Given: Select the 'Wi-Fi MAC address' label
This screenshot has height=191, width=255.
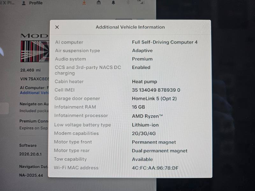Looking at the screenshot, I should coord(76,168).
